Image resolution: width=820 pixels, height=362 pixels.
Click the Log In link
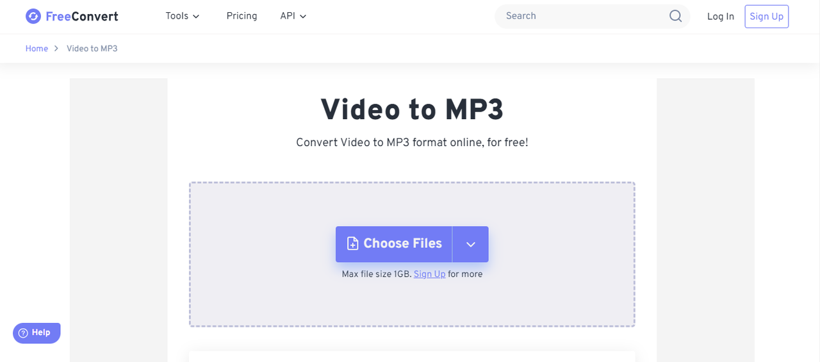721,17
